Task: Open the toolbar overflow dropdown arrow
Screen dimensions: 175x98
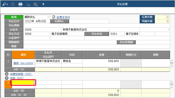Action: click(x=43, y=4)
